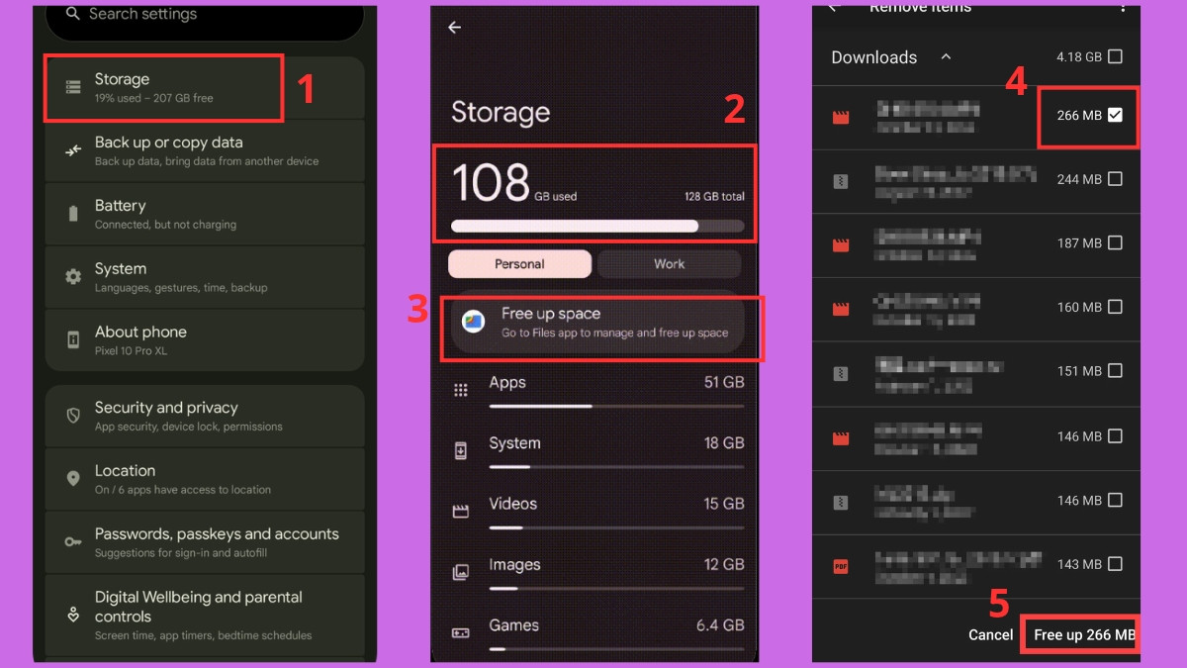Tick the 244 MB file checkbox
The height and width of the screenshot is (668, 1187).
pyautogui.click(x=1115, y=179)
